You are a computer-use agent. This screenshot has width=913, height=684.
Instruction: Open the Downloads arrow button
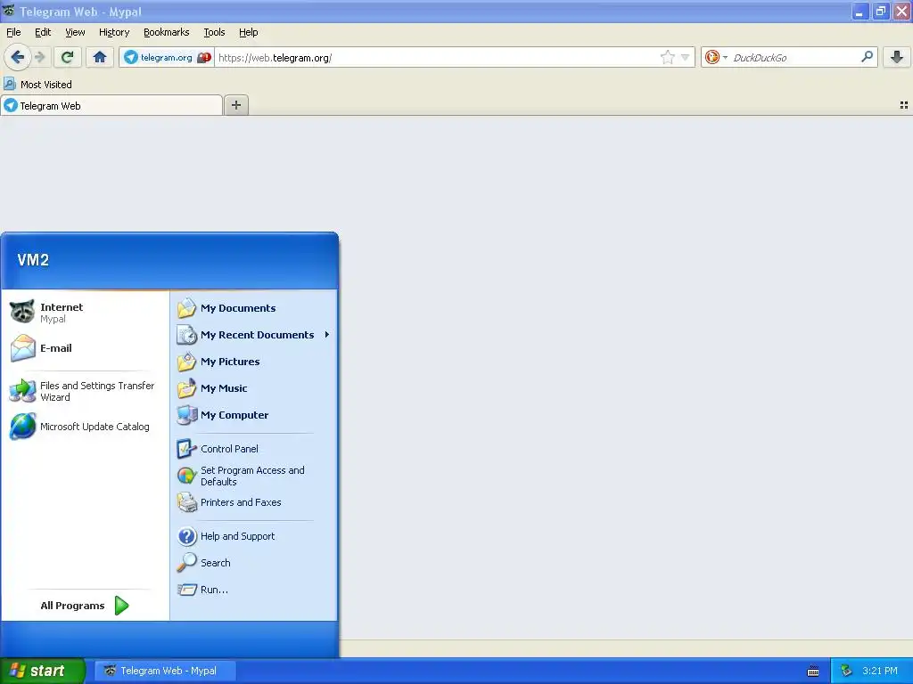tap(897, 57)
